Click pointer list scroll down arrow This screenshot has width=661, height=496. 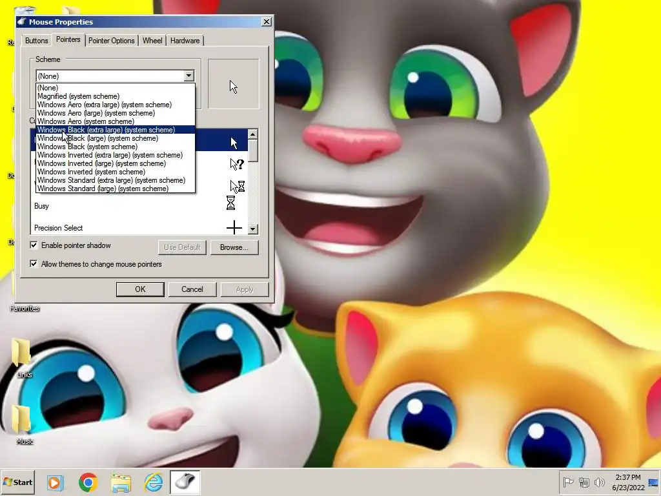click(x=252, y=229)
